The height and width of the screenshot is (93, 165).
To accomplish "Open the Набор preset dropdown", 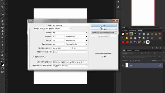I will [55, 29].
